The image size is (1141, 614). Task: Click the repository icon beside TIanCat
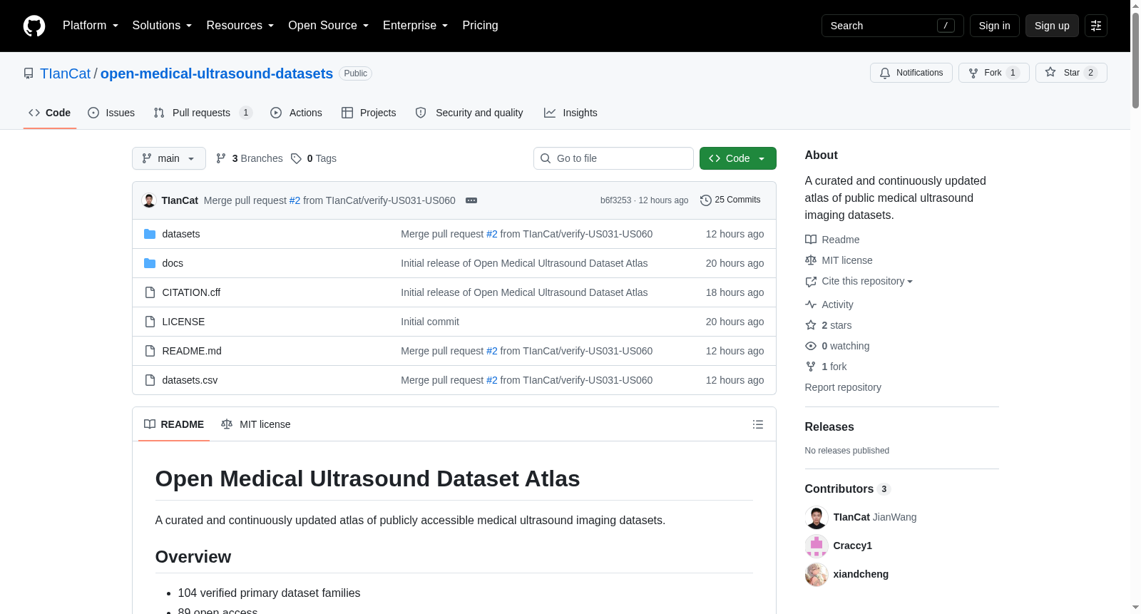coord(29,73)
